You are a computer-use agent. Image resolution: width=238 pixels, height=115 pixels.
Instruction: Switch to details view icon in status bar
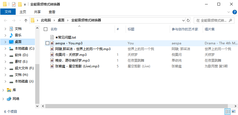228,112
